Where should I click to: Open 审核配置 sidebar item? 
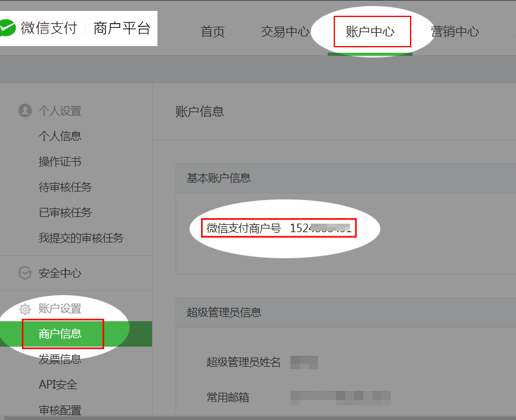click(60, 410)
